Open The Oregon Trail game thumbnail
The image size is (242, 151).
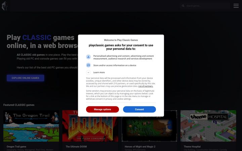[x=31, y=126]
